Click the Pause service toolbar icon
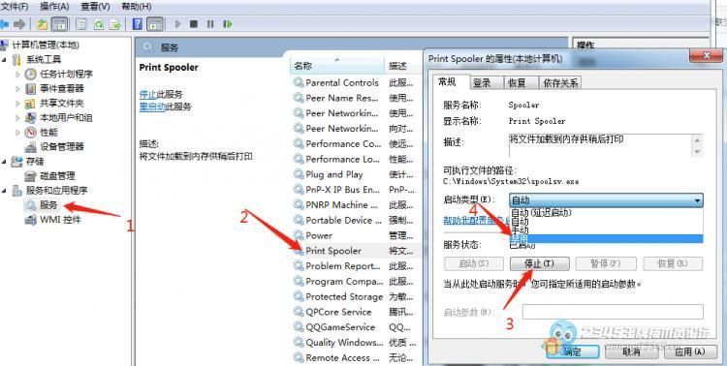 (210, 24)
